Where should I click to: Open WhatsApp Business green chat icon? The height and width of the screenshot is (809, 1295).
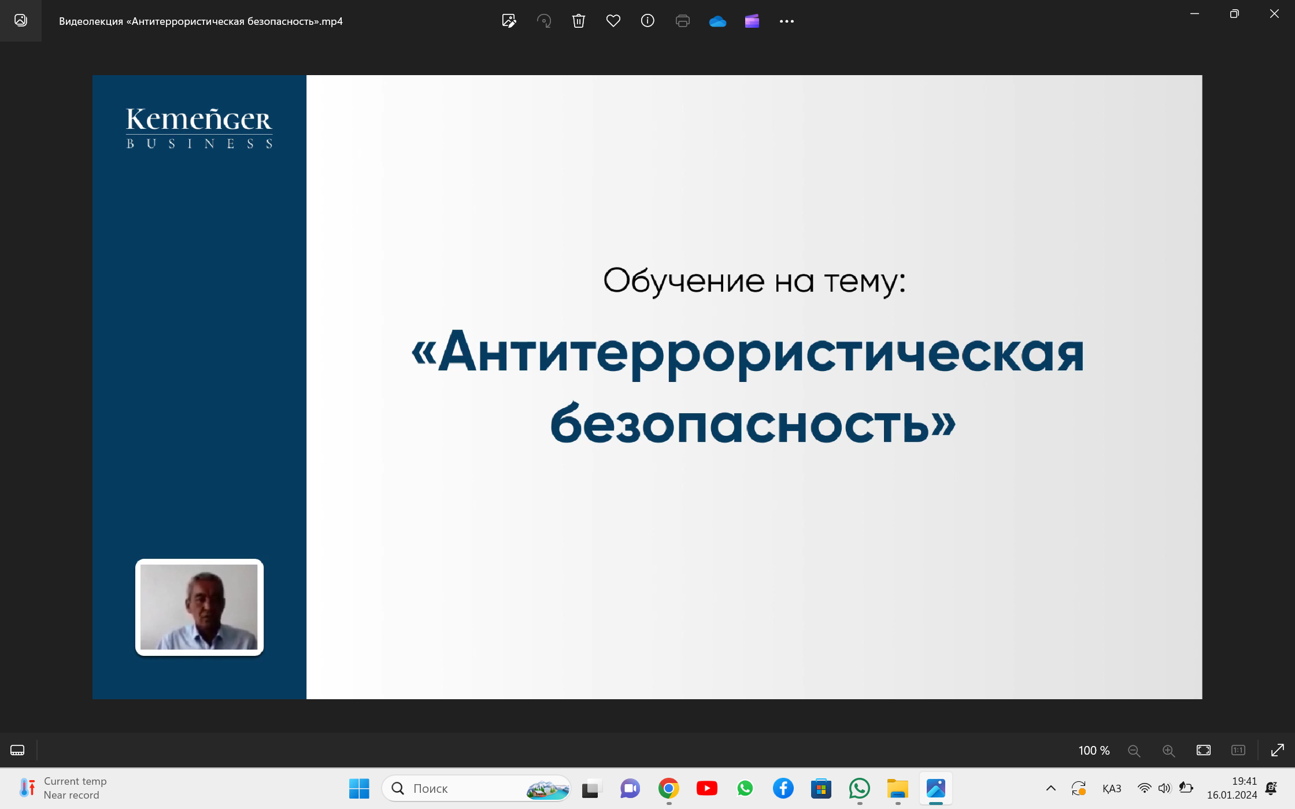pyautogui.click(x=745, y=788)
